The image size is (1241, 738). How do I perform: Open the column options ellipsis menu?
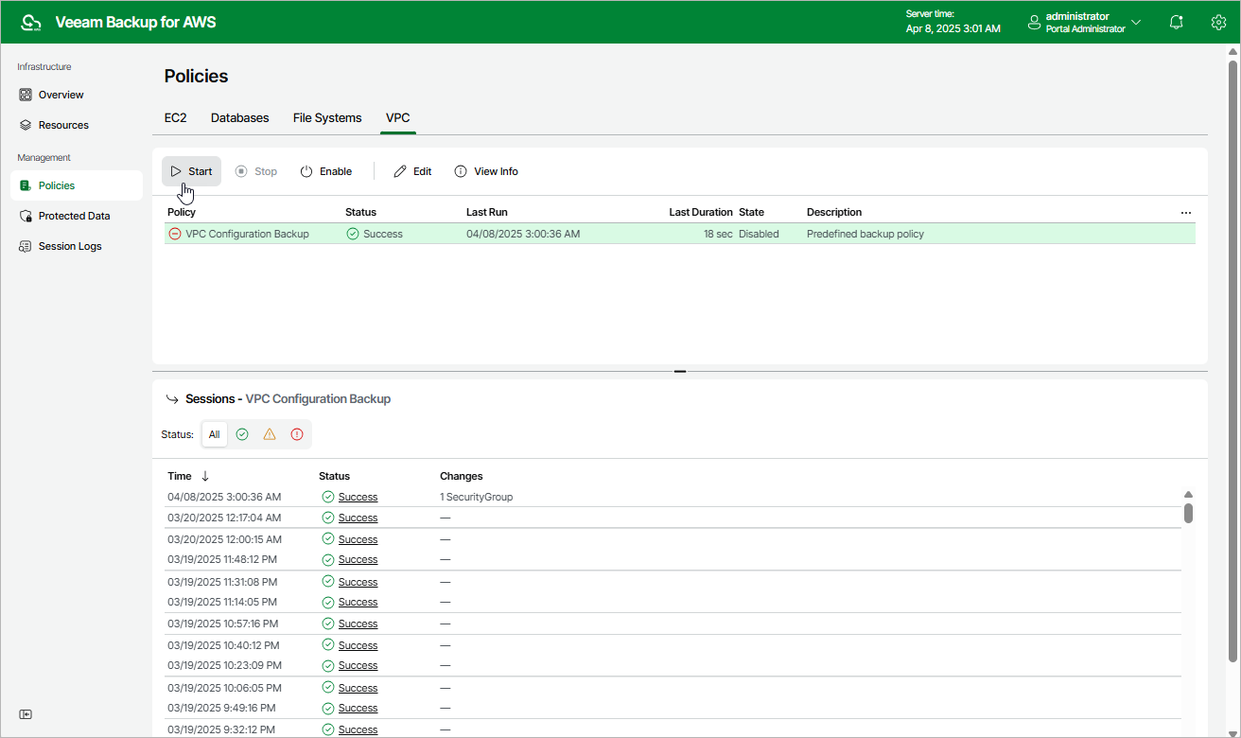tap(1185, 213)
